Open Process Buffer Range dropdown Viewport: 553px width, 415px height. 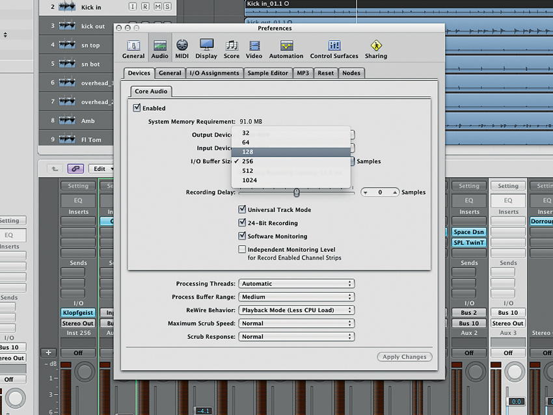coord(297,297)
